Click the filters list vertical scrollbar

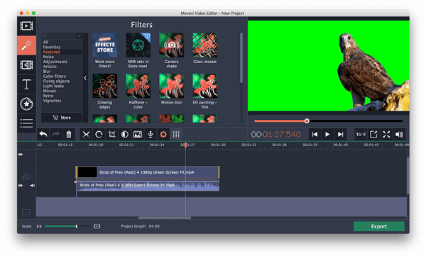coord(241,58)
